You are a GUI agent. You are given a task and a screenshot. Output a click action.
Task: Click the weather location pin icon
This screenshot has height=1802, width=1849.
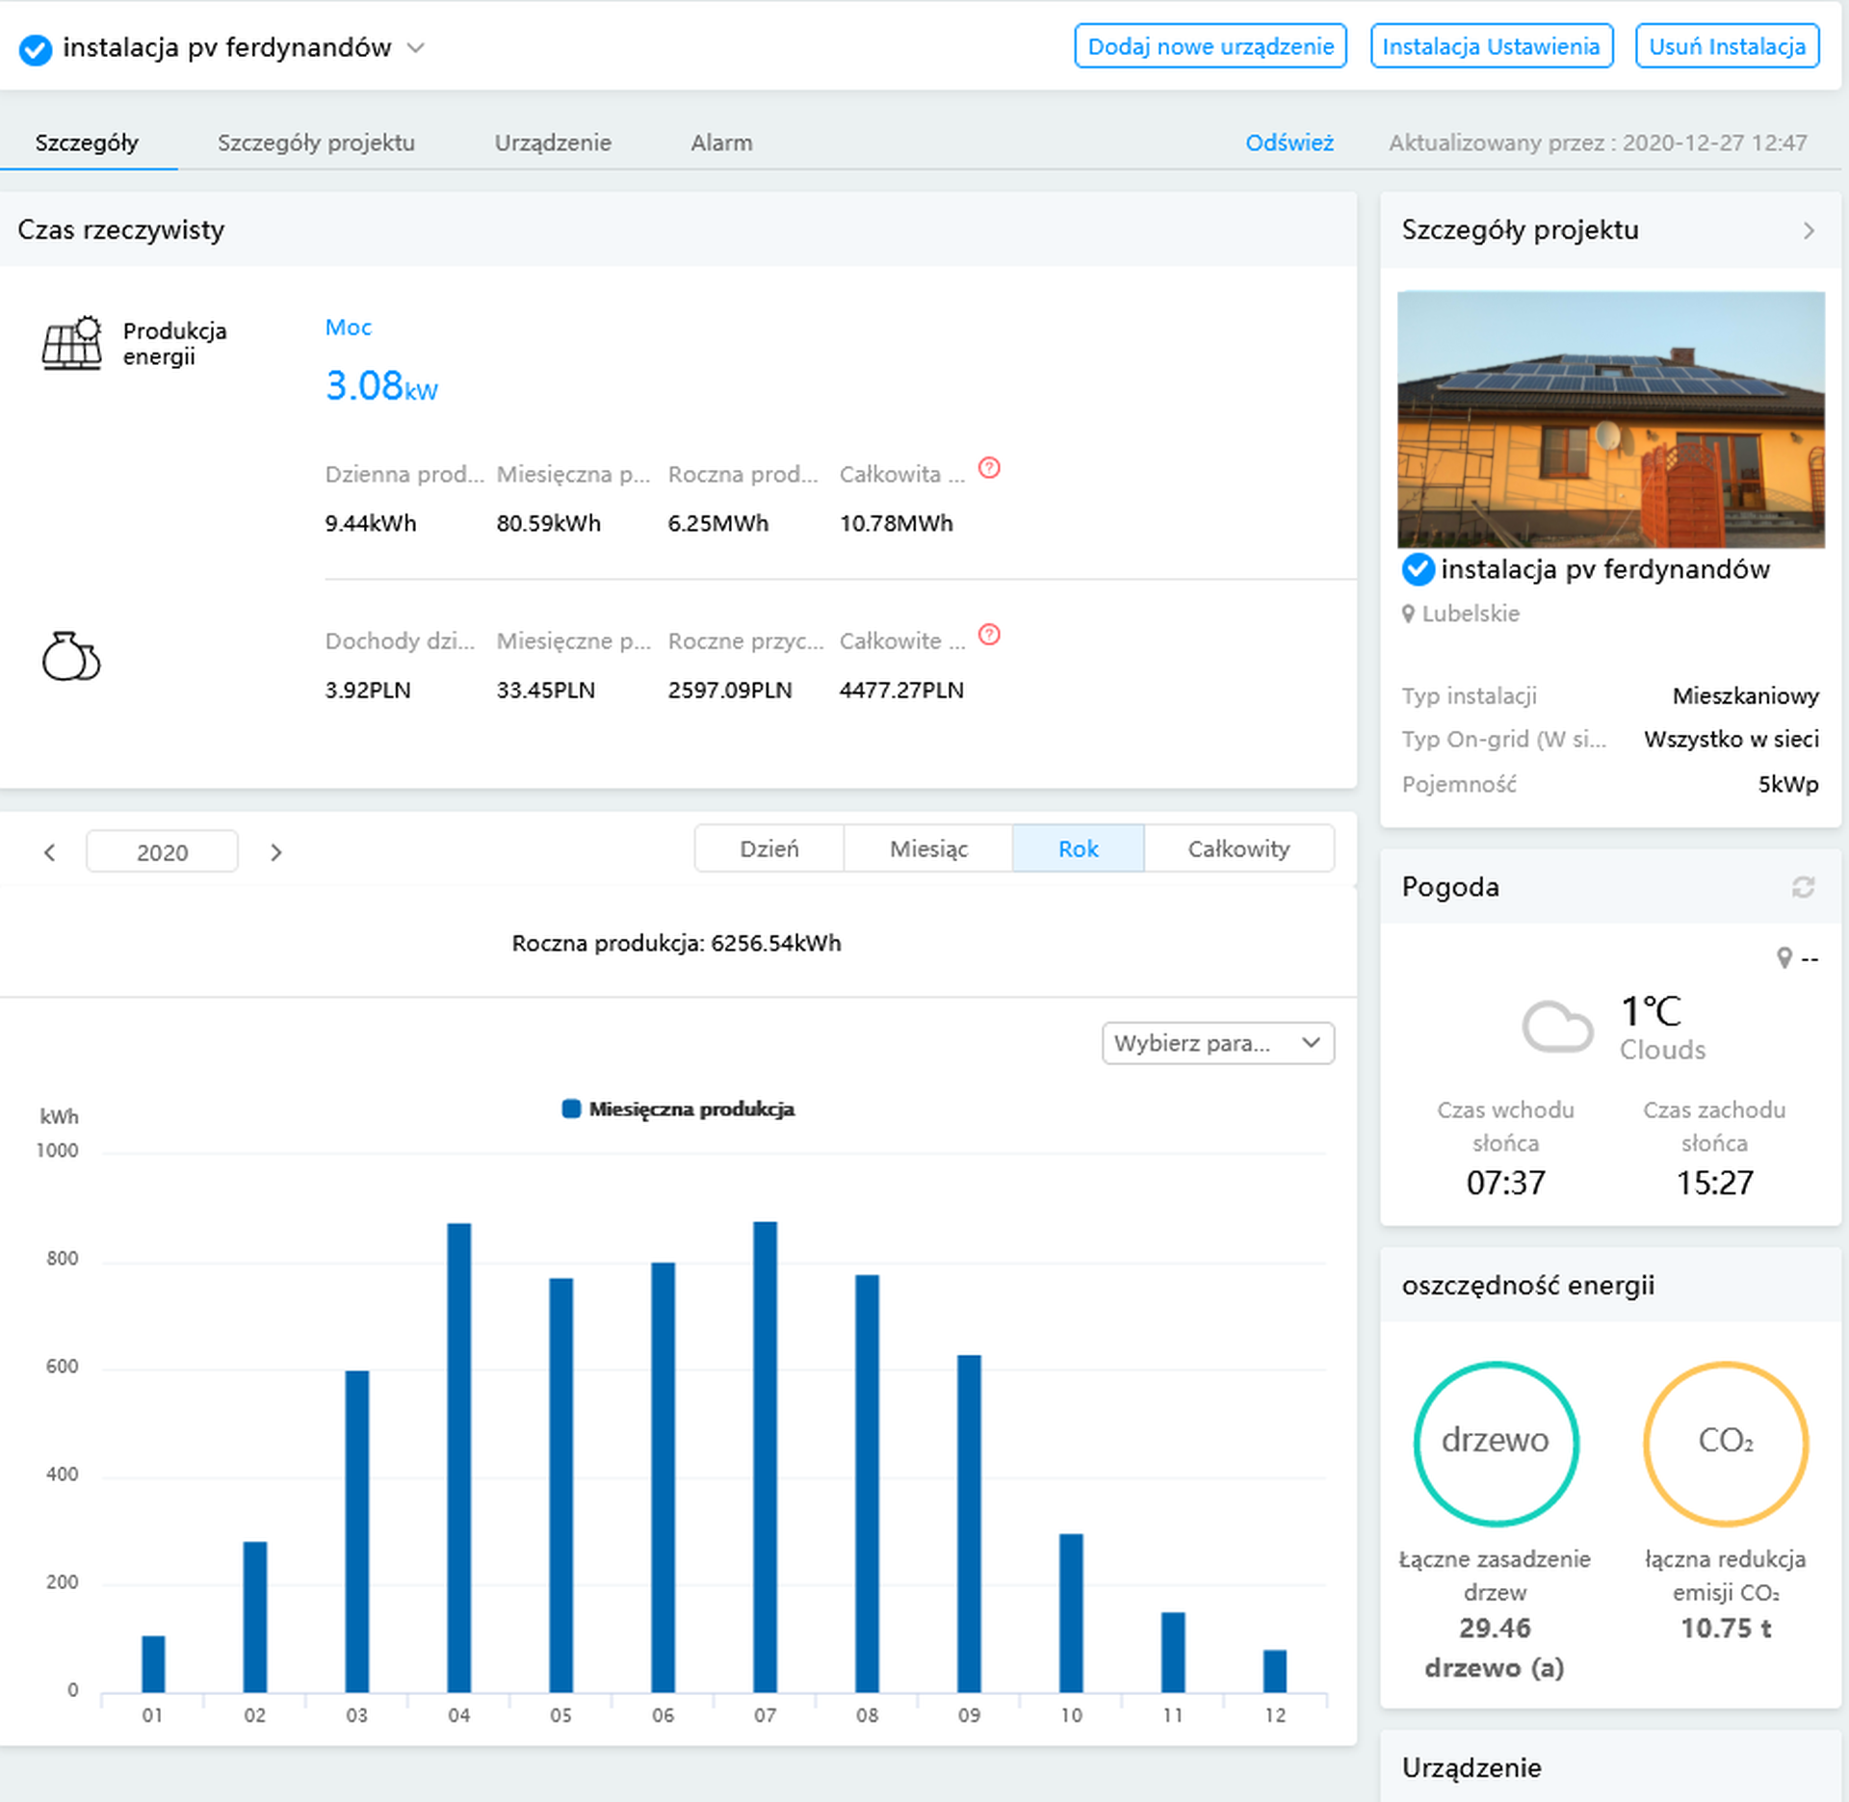1784,957
